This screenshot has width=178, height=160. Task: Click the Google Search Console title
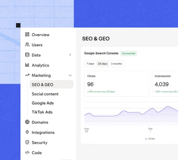(x=101, y=53)
